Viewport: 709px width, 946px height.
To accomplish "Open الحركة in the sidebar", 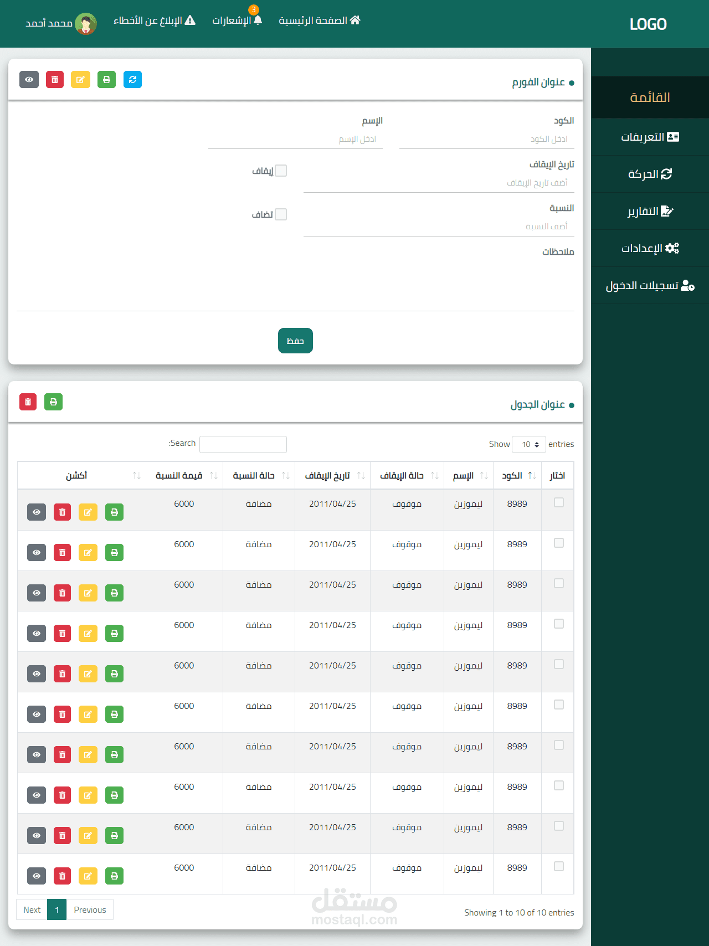I will point(650,174).
